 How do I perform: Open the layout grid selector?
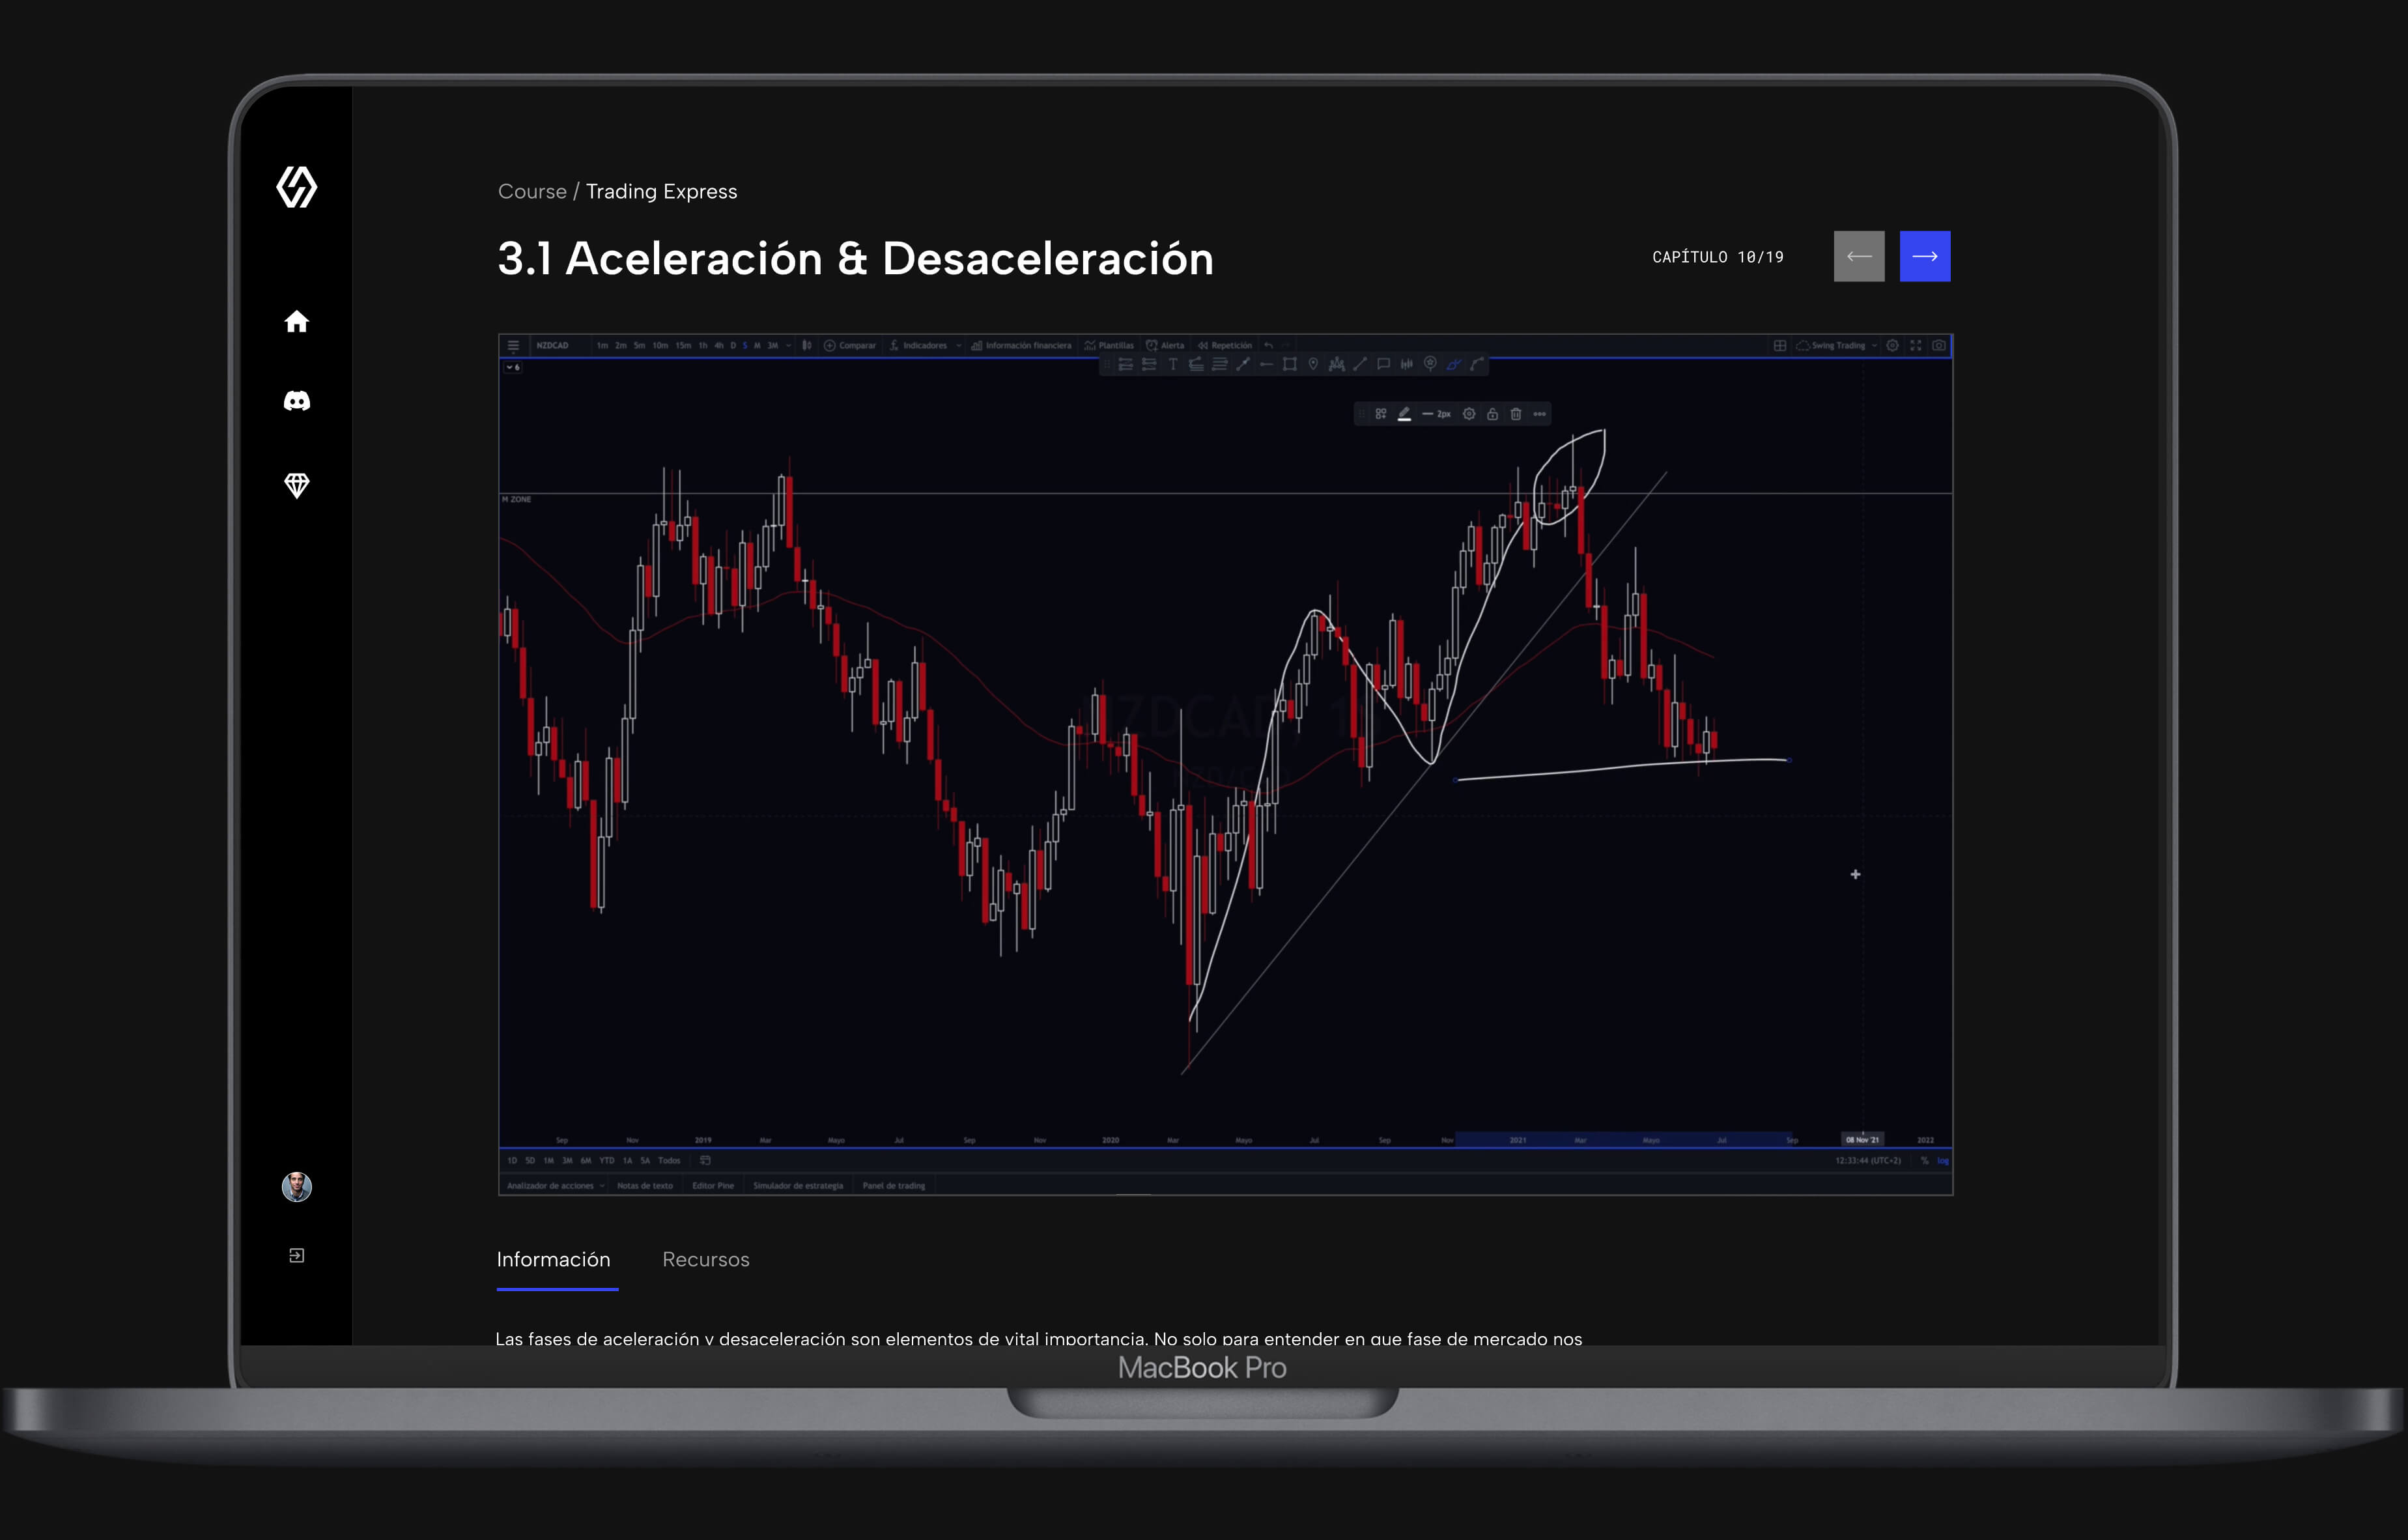(1780, 346)
